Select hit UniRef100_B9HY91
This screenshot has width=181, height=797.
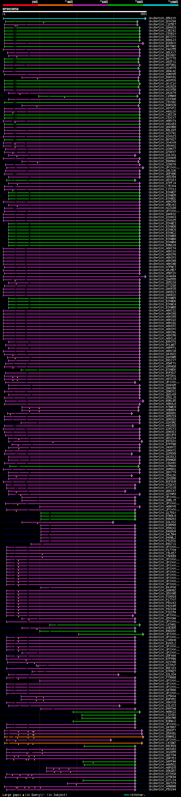click(162, 77)
